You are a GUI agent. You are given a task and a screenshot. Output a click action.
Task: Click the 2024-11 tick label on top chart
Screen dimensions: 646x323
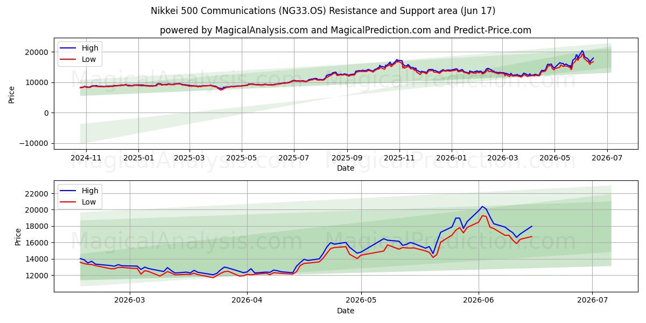point(86,158)
